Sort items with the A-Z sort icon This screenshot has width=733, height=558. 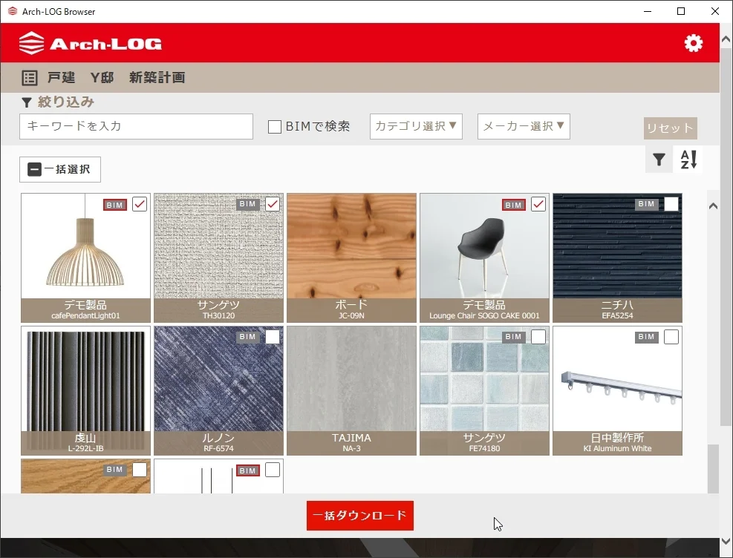click(688, 160)
